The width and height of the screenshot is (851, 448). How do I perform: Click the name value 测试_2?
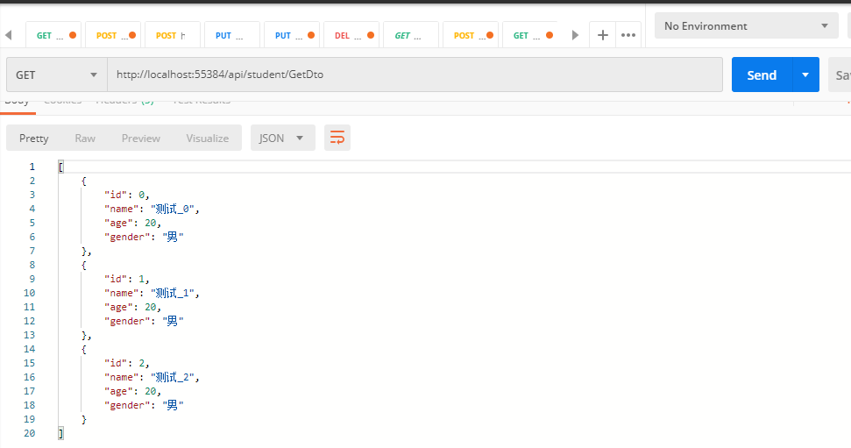(x=174, y=377)
